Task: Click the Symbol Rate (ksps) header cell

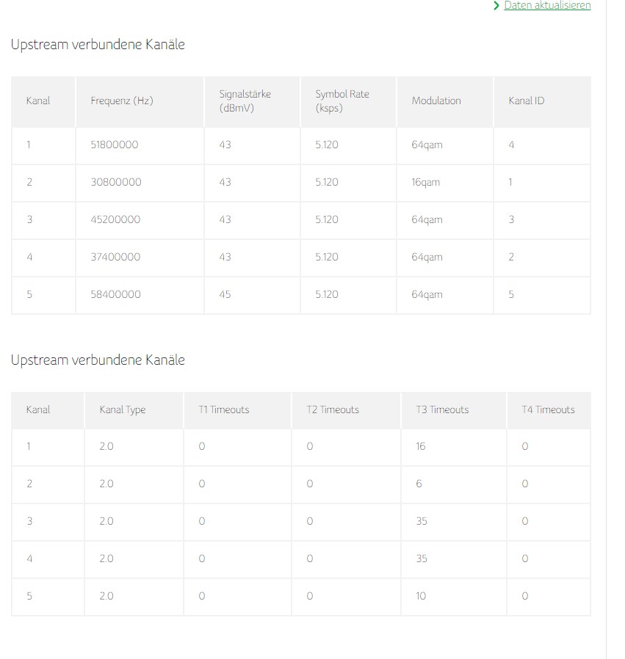Action: (x=342, y=101)
